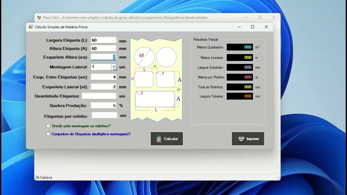Screen dimensions: 347x195
Task: Click the 'Largura Etiqueta (L):' label
Action: pyautogui.click(x=67, y=40)
